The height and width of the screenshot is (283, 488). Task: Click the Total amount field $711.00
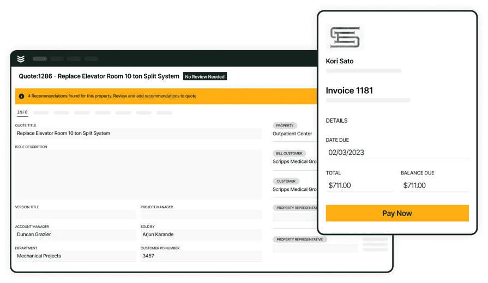pyautogui.click(x=359, y=185)
